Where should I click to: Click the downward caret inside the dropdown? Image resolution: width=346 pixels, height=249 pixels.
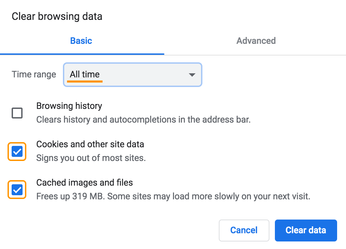(192, 75)
